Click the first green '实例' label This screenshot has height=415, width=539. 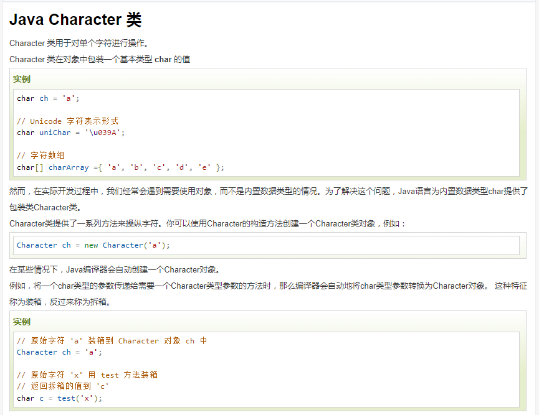[22, 79]
